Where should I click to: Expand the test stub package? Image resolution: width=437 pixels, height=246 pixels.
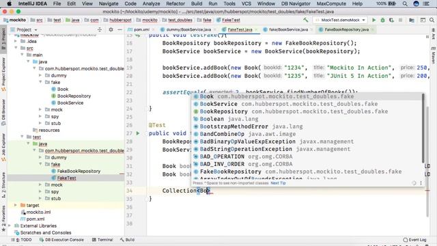[x=40, y=198]
